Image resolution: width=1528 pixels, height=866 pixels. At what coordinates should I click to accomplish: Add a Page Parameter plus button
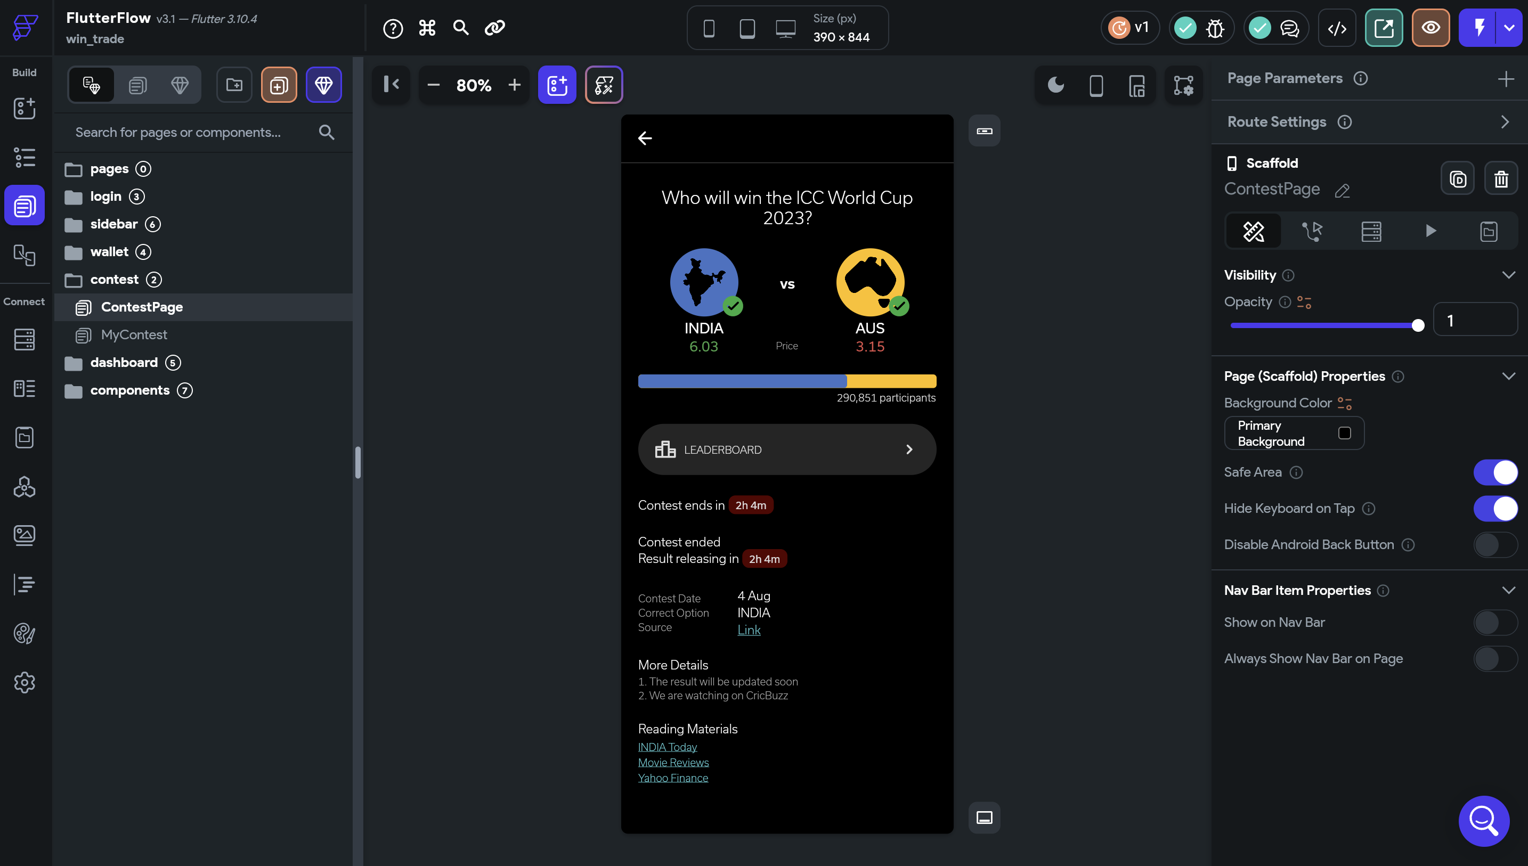click(x=1506, y=78)
